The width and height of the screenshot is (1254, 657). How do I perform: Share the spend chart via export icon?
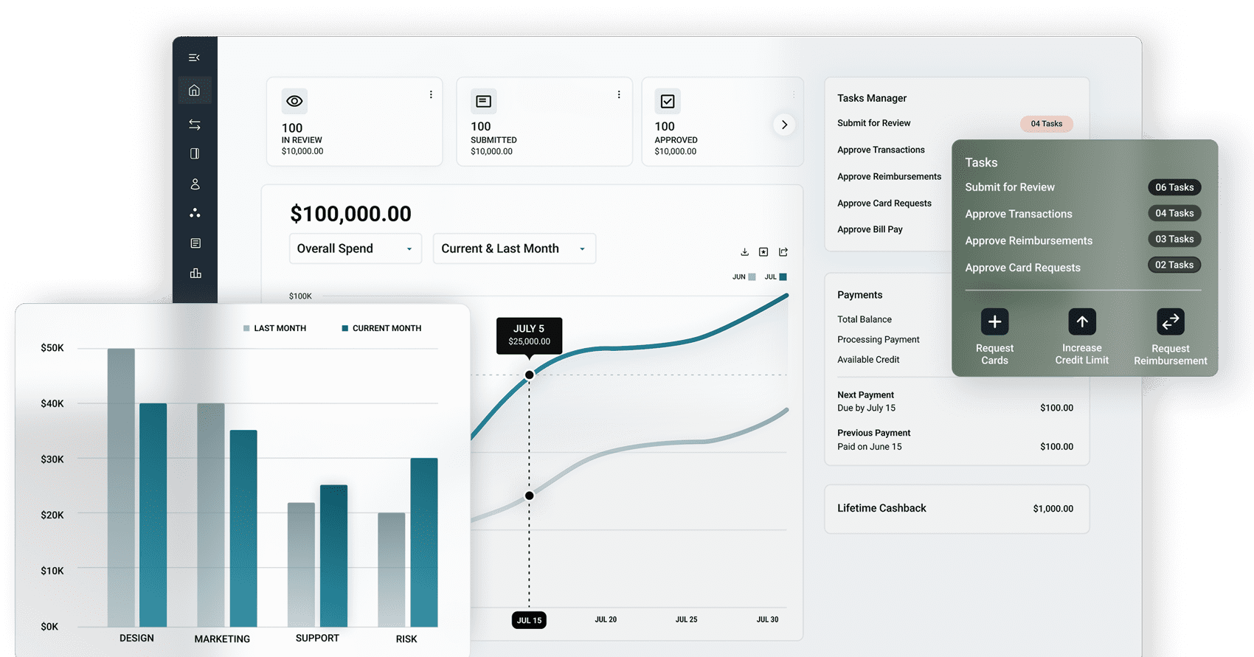coord(783,252)
